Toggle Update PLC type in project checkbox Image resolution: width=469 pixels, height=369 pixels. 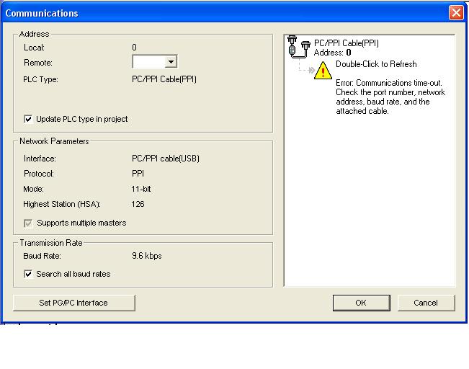[29, 119]
